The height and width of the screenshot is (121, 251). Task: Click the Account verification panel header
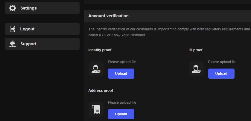168,16
